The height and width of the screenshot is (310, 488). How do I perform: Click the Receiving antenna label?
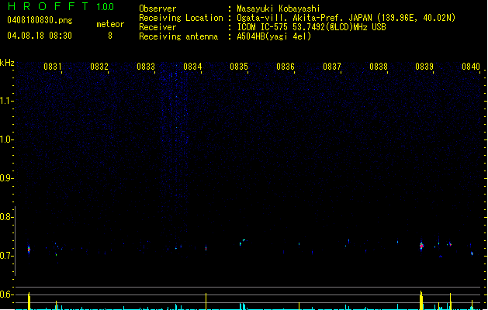[x=178, y=36]
